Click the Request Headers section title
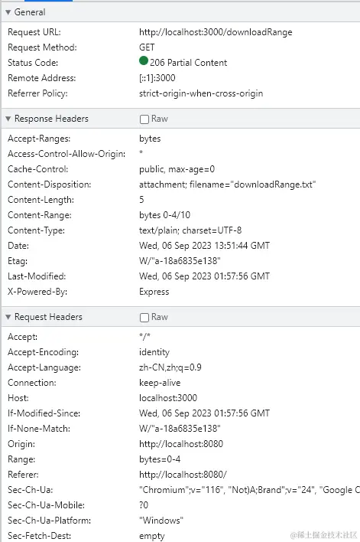360x542 pixels. point(48,317)
